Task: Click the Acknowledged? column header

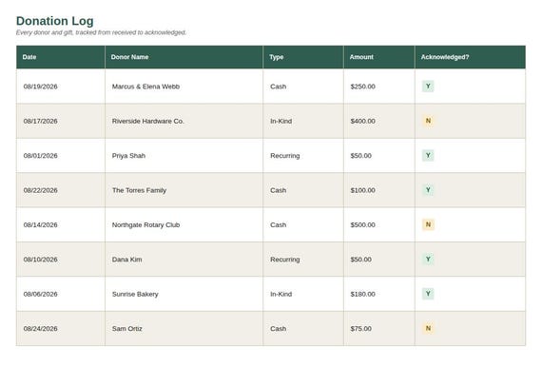Action: click(x=470, y=57)
